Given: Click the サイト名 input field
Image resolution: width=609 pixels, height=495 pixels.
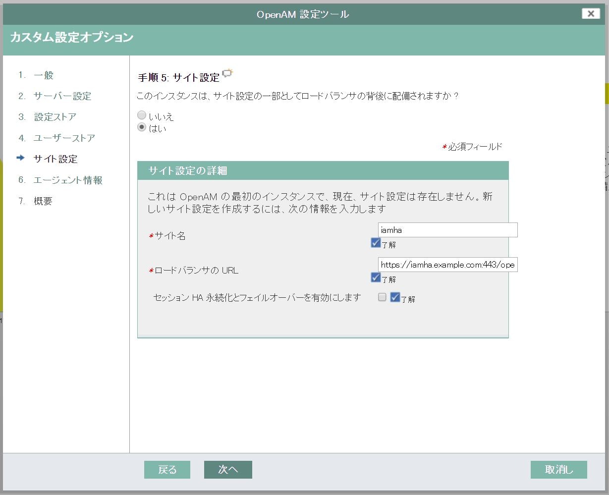Looking at the screenshot, I should tap(447, 230).
